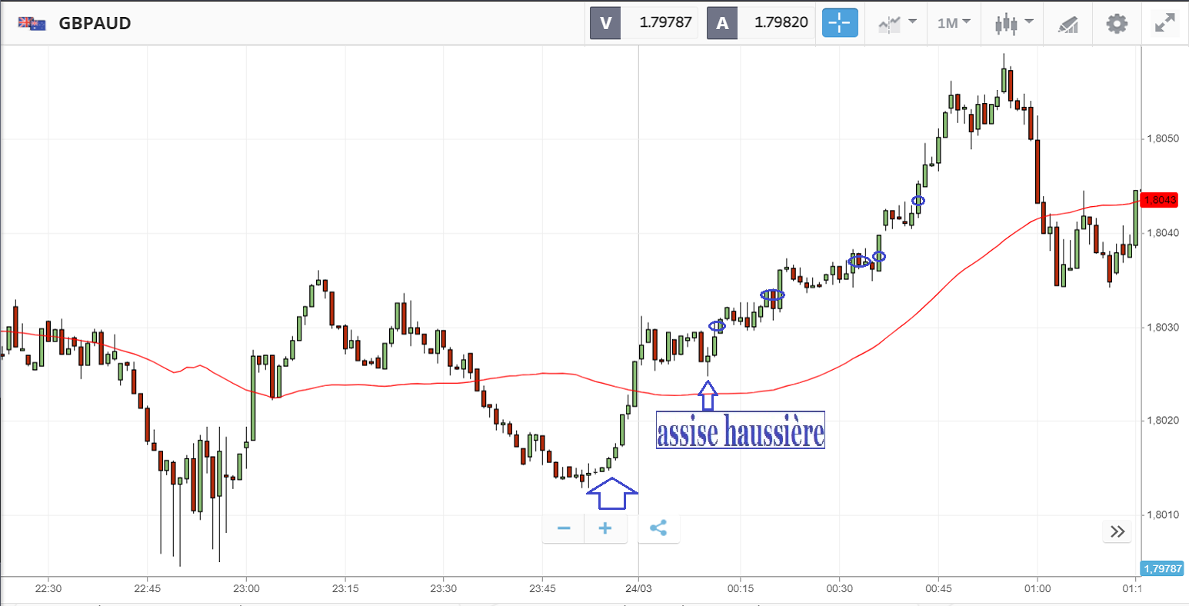The image size is (1189, 606).
Task: Open the drawing tools ruler-and-pencil icon
Action: 1067,24
